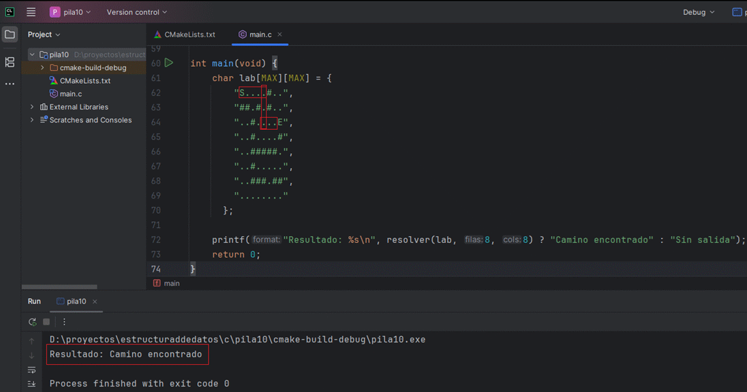Click the main breadcrumb below the editor

172,283
